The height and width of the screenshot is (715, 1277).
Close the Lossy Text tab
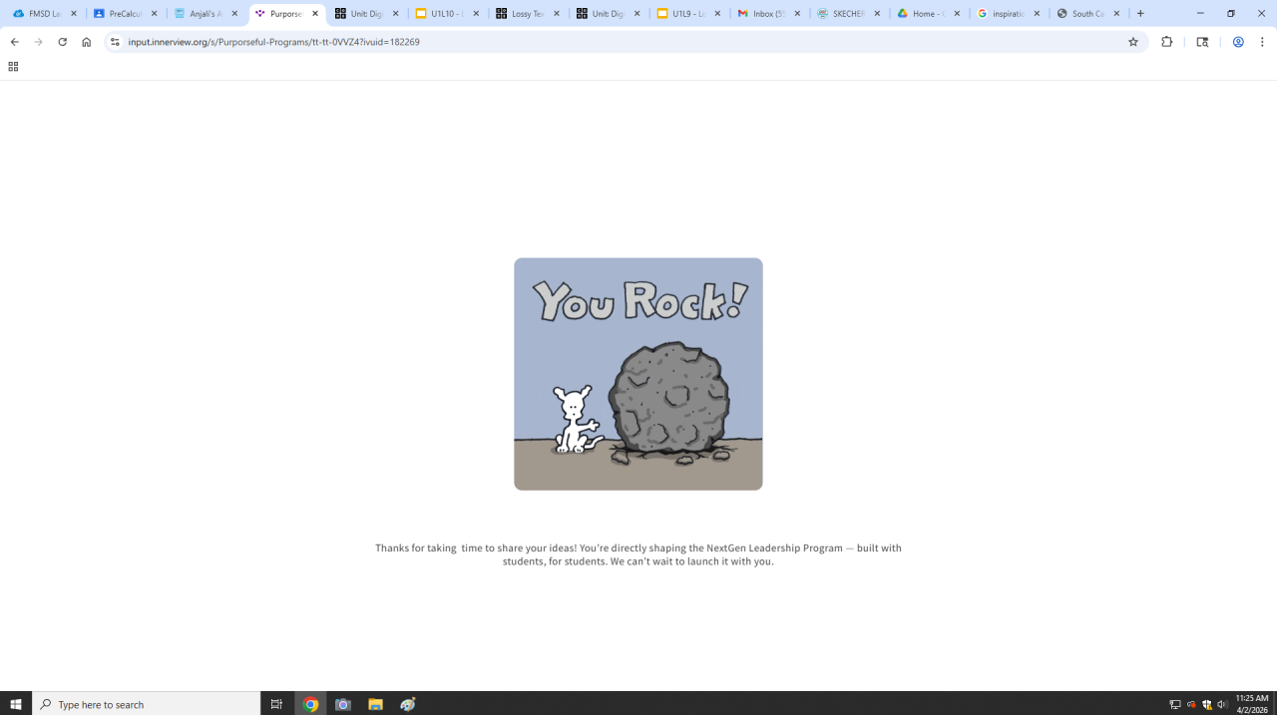pyautogui.click(x=557, y=14)
